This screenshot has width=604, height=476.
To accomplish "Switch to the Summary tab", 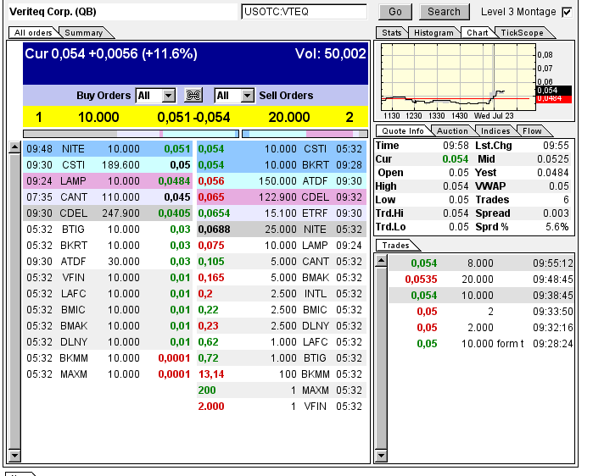I will click(83, 33).
